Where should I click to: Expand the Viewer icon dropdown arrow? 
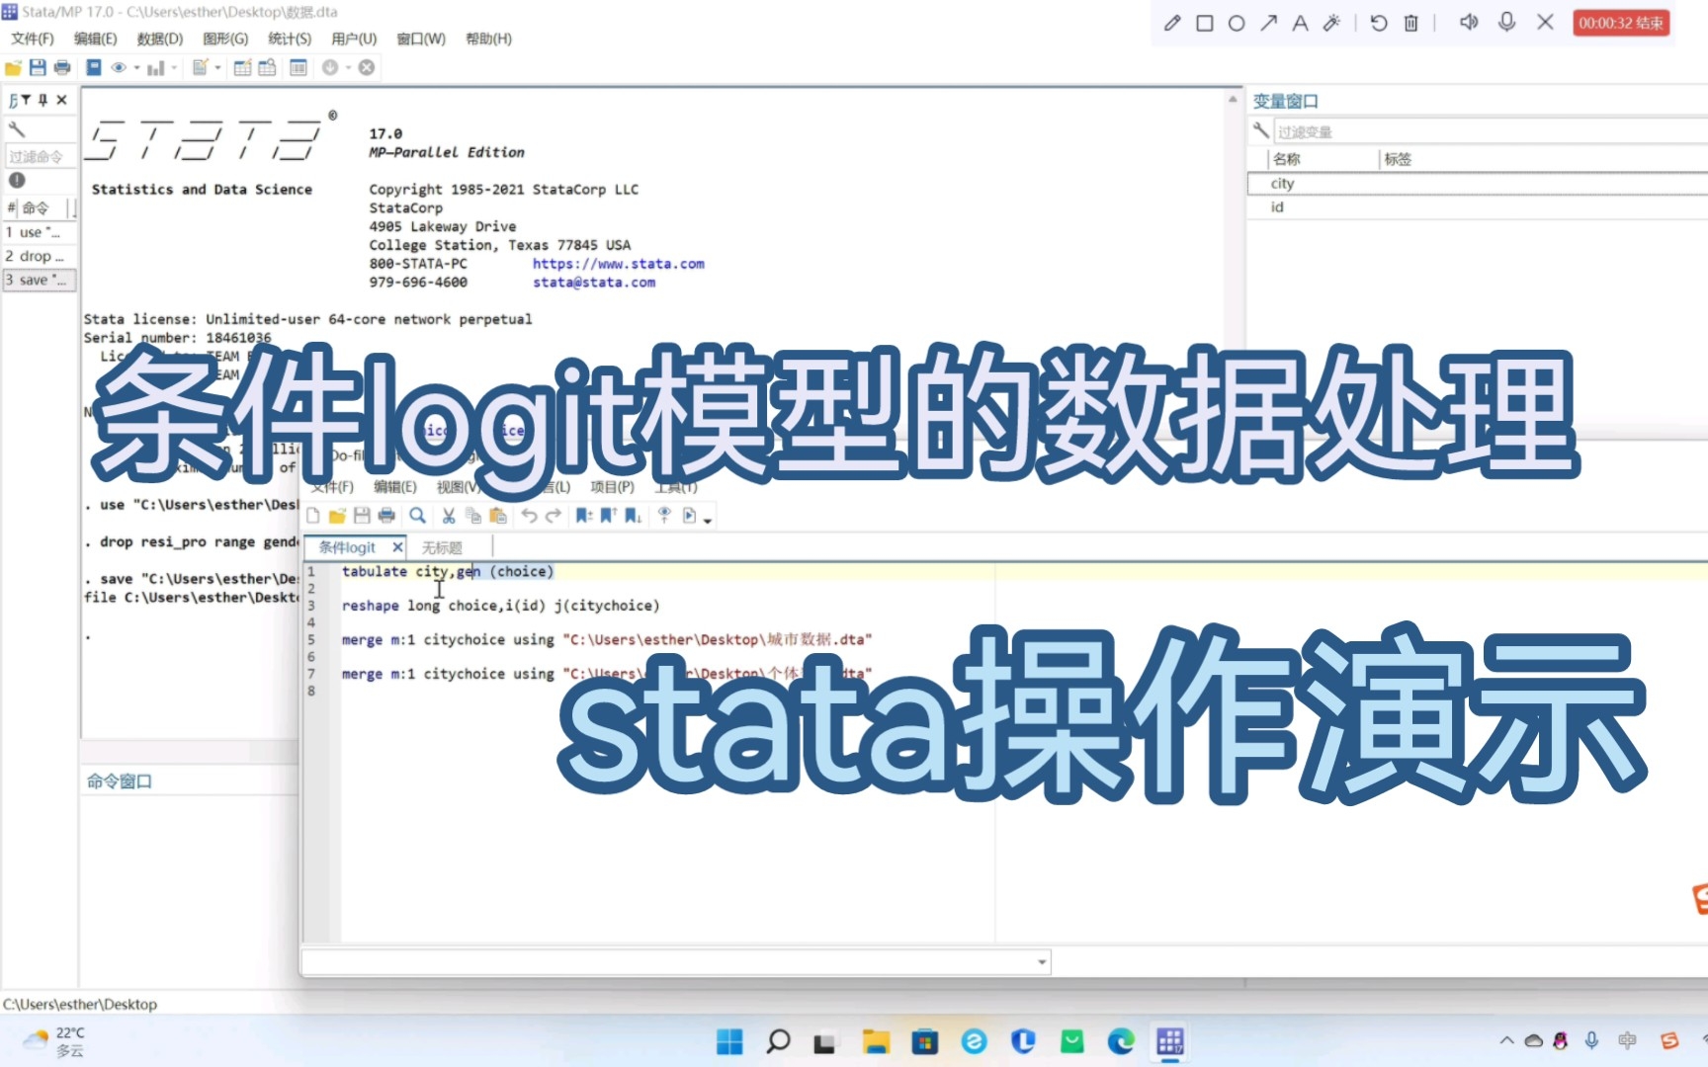(x=136, y=68)
